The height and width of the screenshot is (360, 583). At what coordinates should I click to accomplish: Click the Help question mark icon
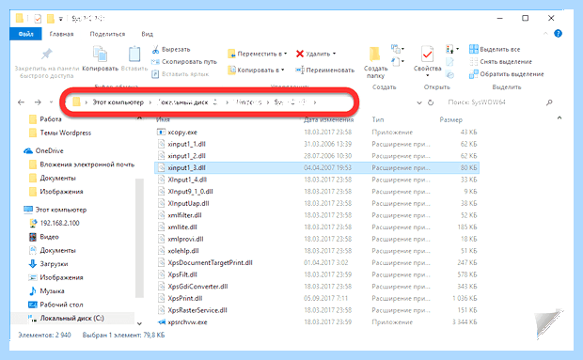[559, 34]
